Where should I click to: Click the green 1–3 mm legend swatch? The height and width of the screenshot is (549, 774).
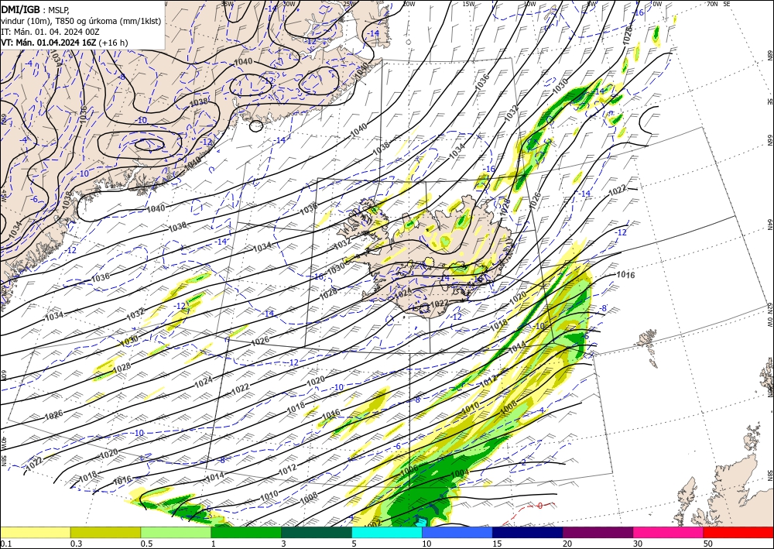tap(246, 532)
